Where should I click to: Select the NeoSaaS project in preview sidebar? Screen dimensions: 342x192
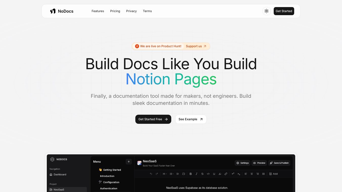point(68,189)
